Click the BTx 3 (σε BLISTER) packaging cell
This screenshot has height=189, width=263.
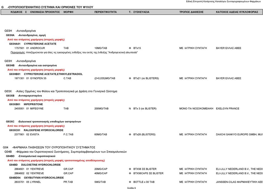145,108
